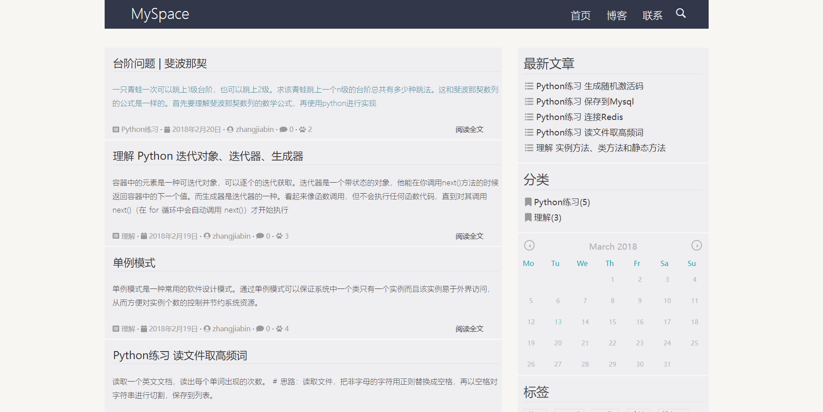The width and height of the screenshot is (823, 412).
Task: Click calendar icon beside 2018年2月20日
Action: pos(167,130)
